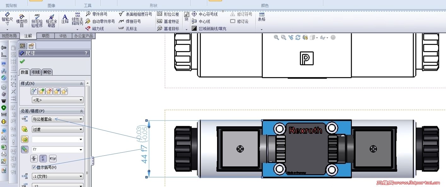
Task: Select the 磁力线 magnetic line tool
Action: pos(95,28)
